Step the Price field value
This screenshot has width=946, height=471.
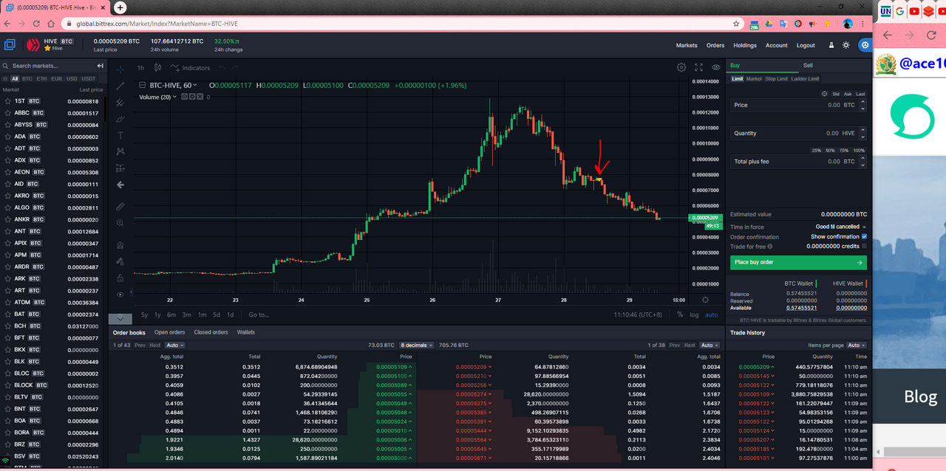coord(863,105)
